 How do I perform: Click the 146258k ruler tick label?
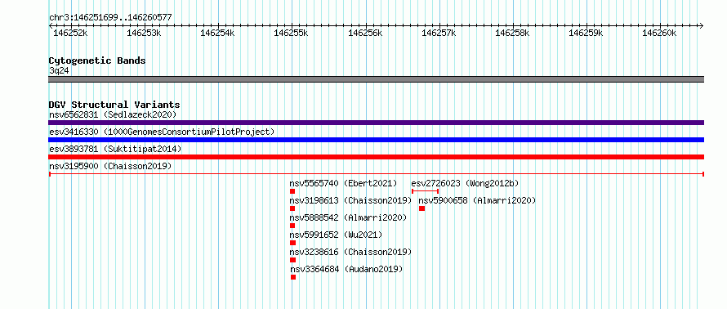tap(513, 33)
